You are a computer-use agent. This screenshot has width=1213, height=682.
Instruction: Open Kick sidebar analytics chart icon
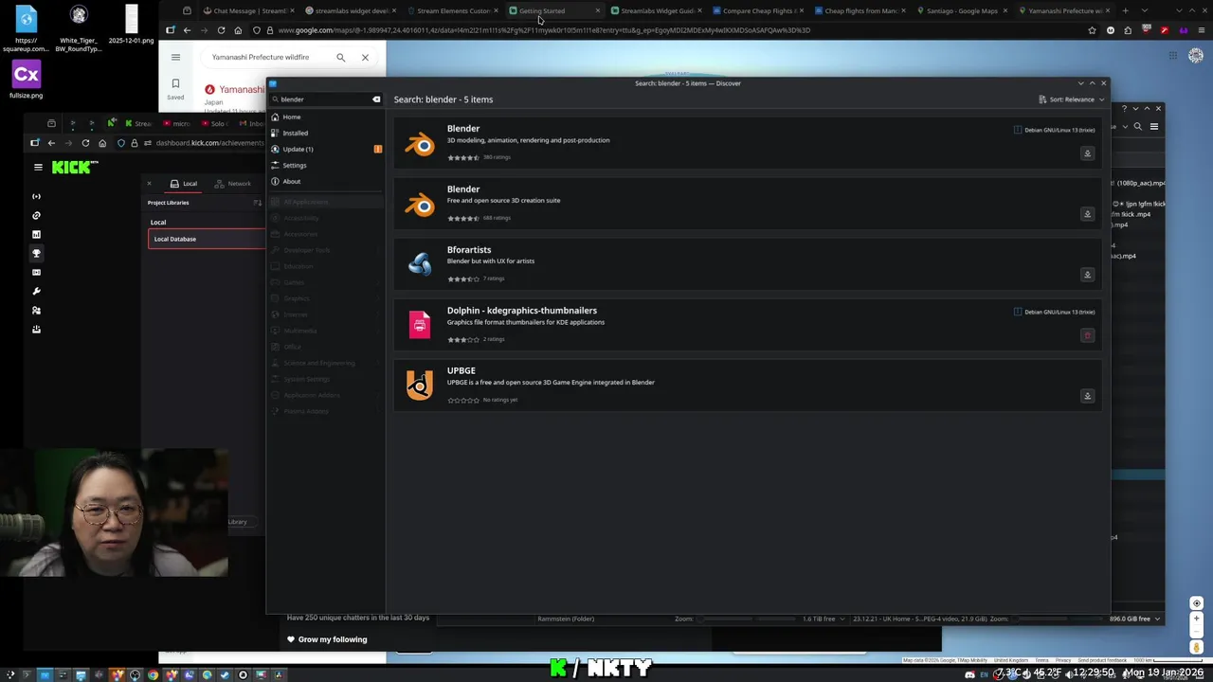[x=36, y=234]
